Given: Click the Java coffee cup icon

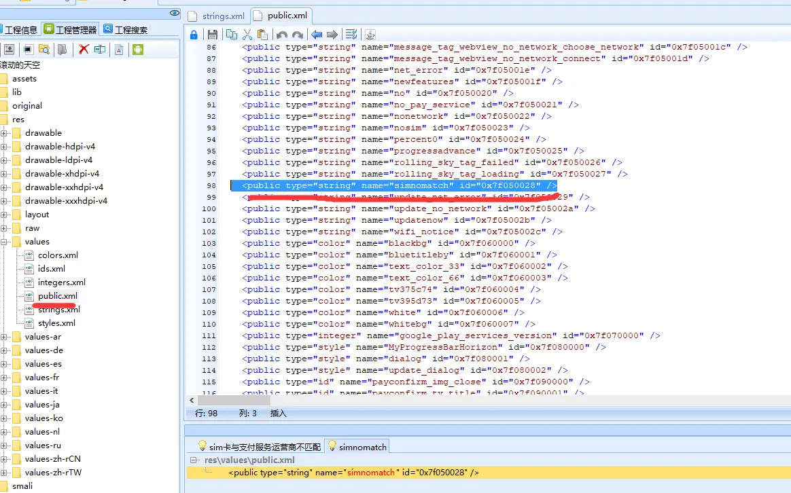Looking at the screenshot, I should pyautogui.click(x=370, y=34).
